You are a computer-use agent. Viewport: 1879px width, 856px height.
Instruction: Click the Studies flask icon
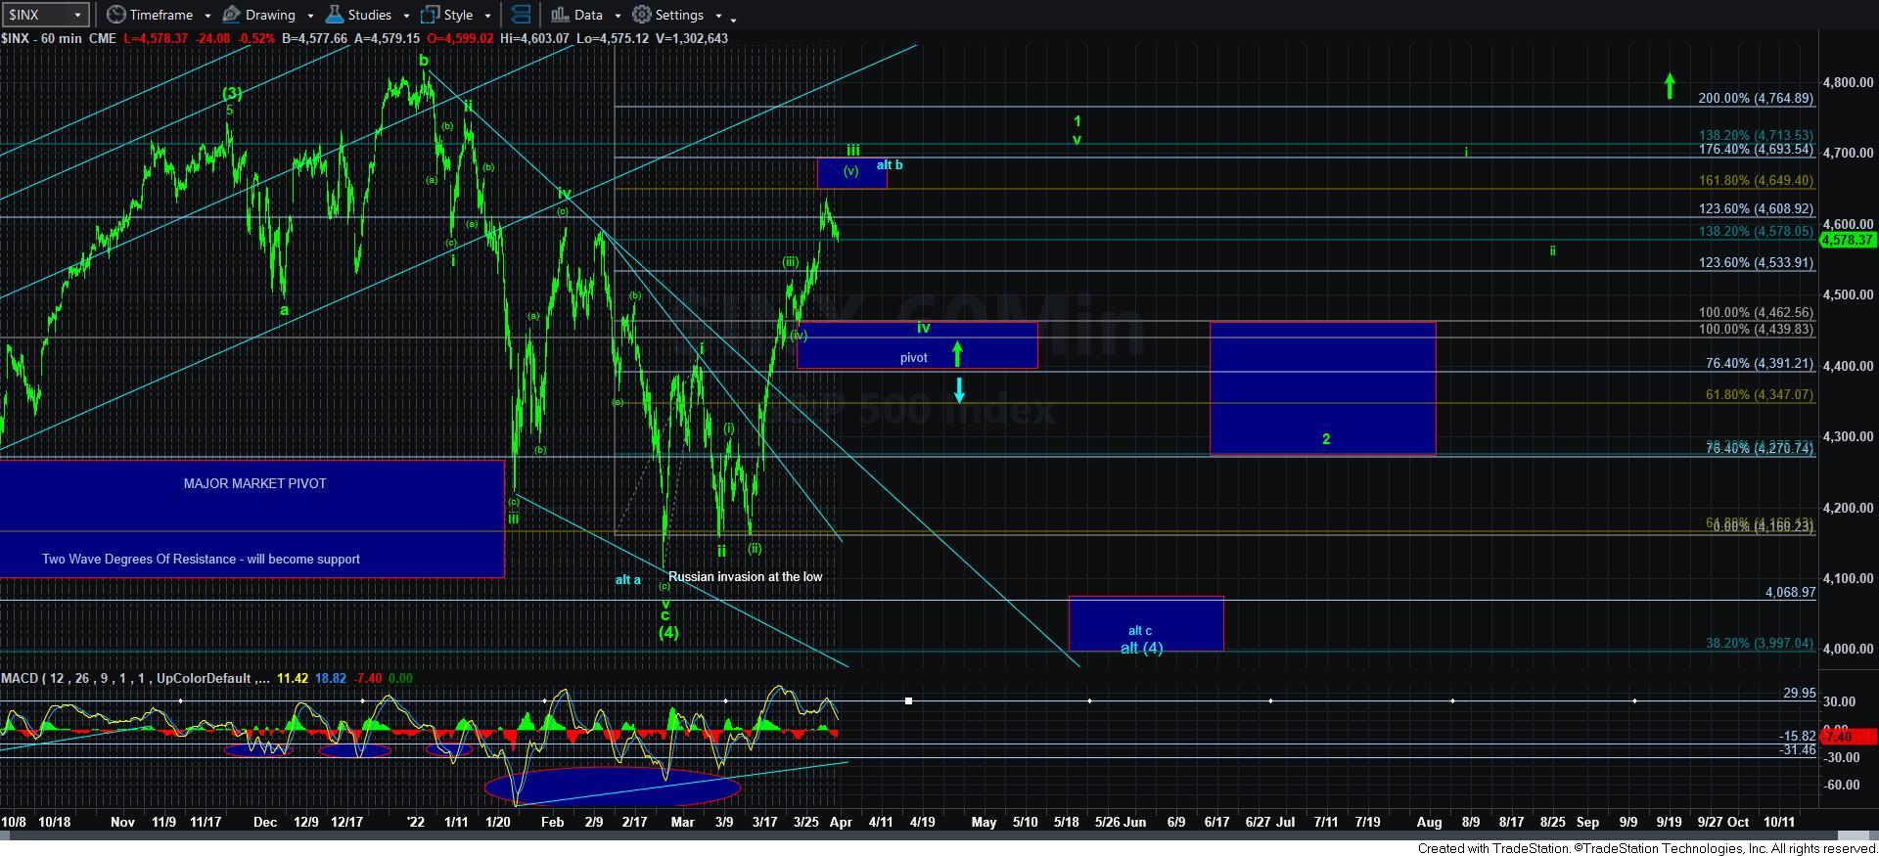[334, 15]
